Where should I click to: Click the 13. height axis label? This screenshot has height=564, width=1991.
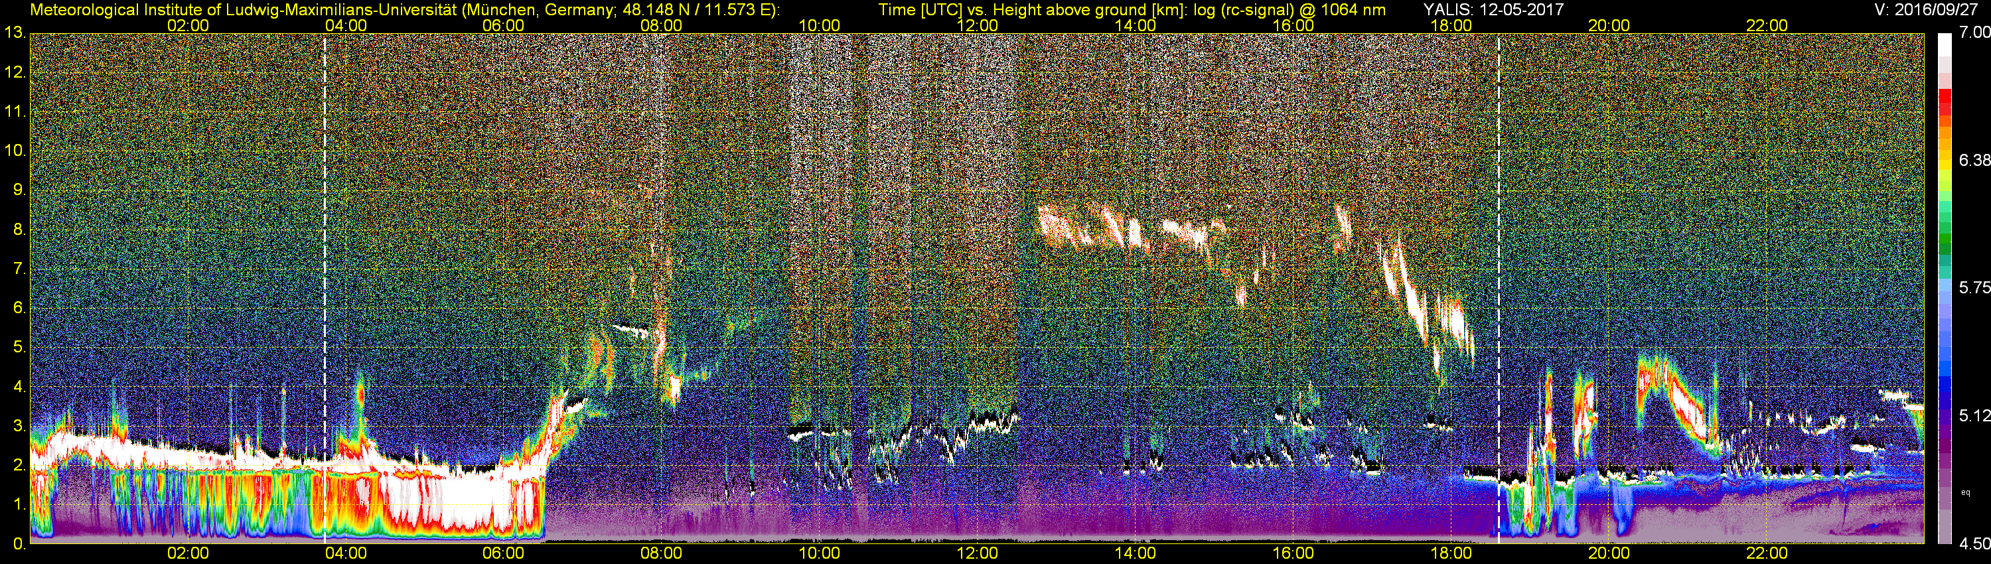click(x=15, y=33)
